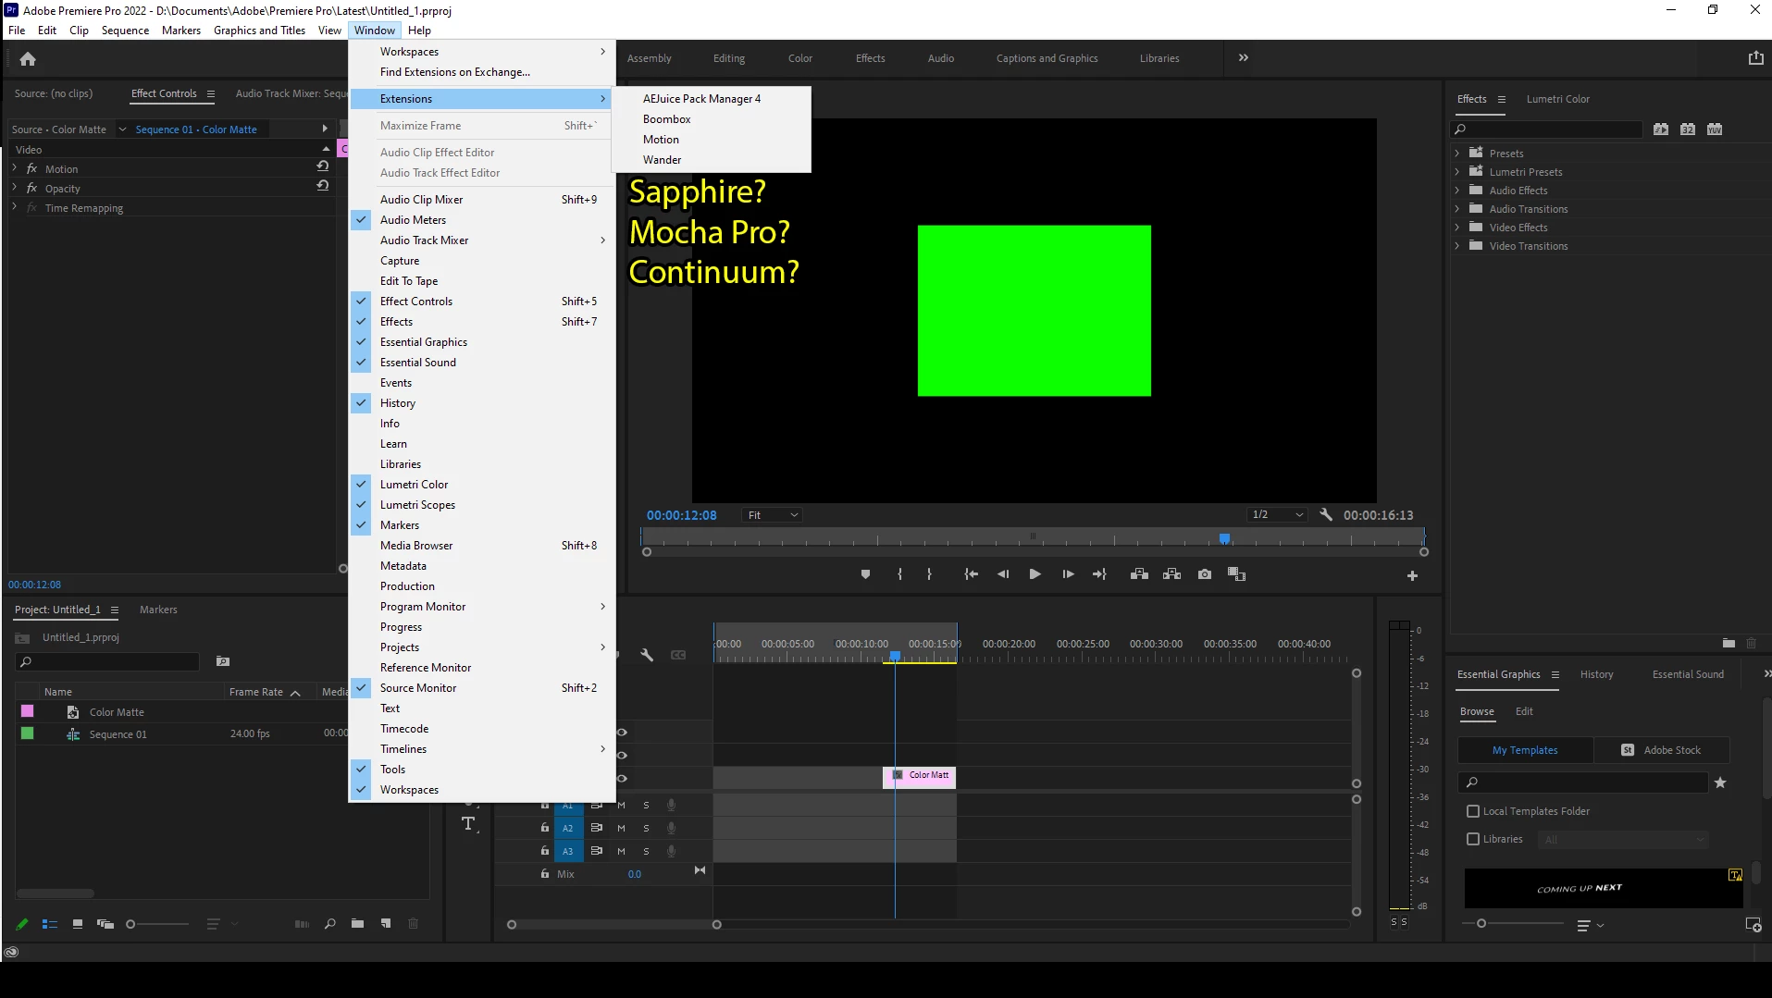This screenshot has height=998, width=1772.
Task: Click the pink label swatch for Color Matte
Action: pos(28,711)
